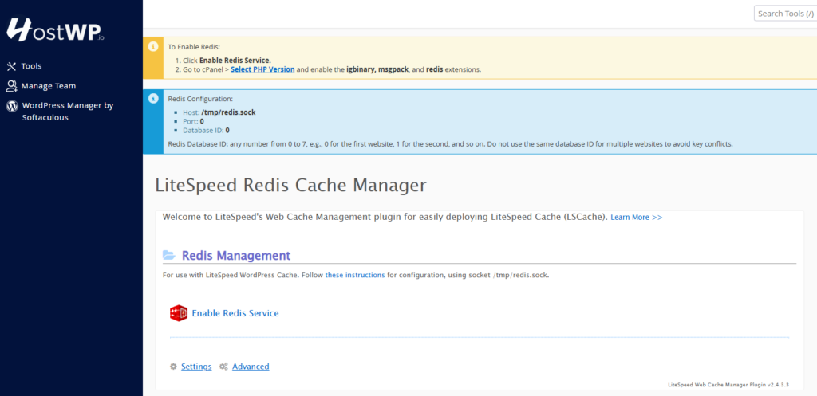
Task: Click the LiteSpeed Redis Cache Manager title
Action: click(290, 185)
